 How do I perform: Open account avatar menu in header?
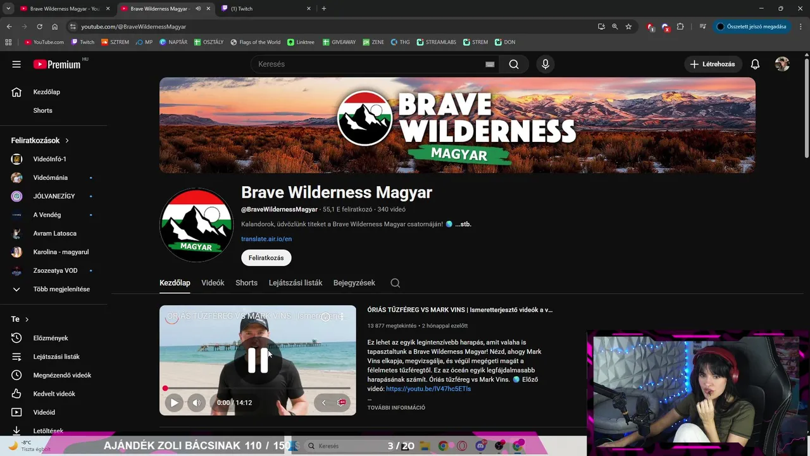(x=782, y=64)
